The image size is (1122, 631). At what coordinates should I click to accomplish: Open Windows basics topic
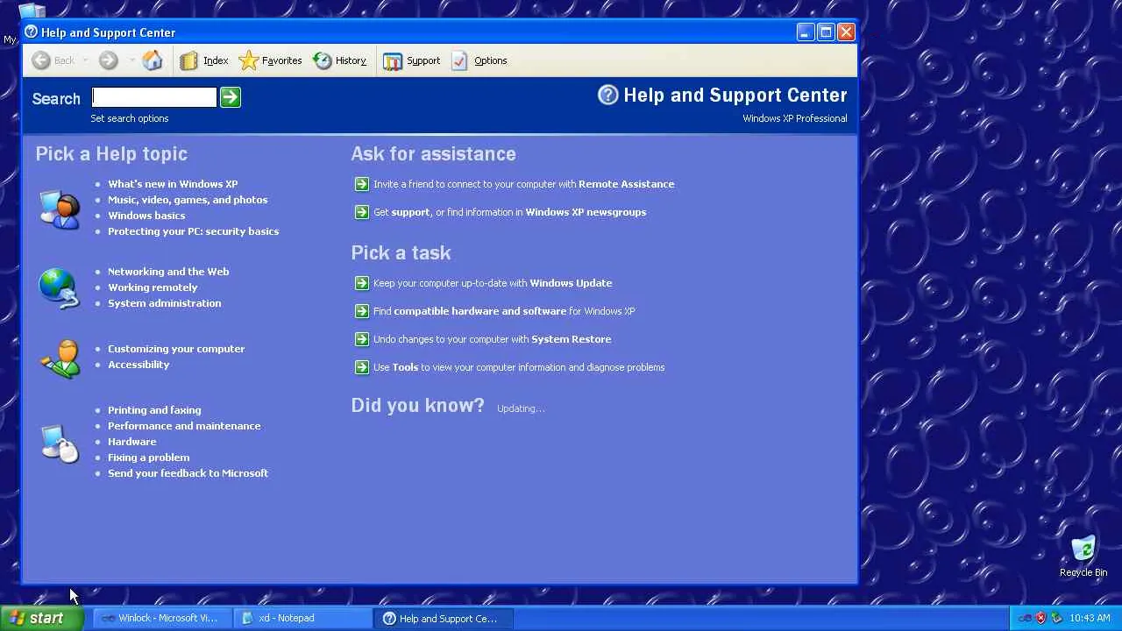coord(146,216)
